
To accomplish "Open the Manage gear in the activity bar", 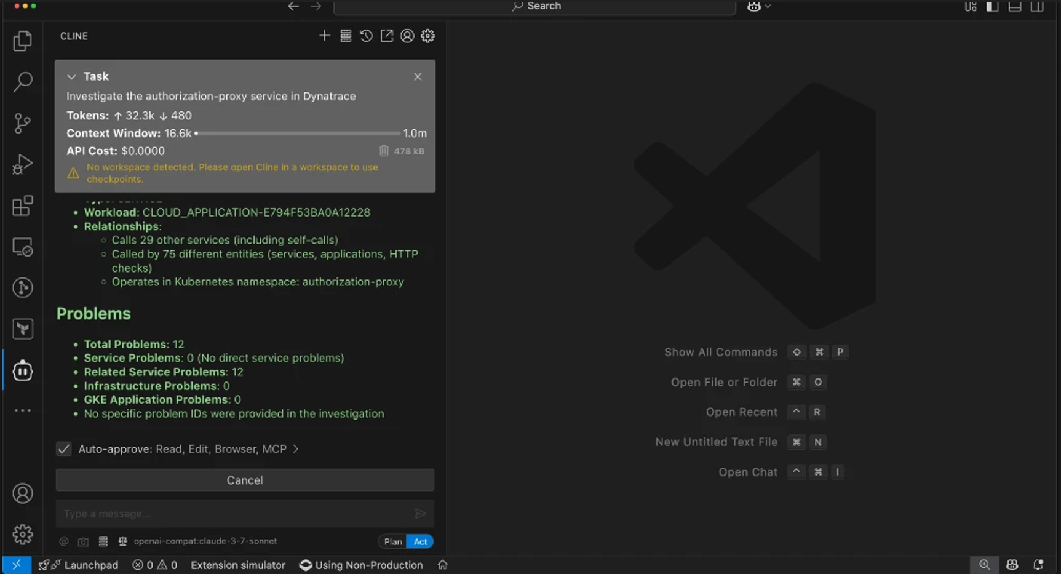I will pos(23,534).
